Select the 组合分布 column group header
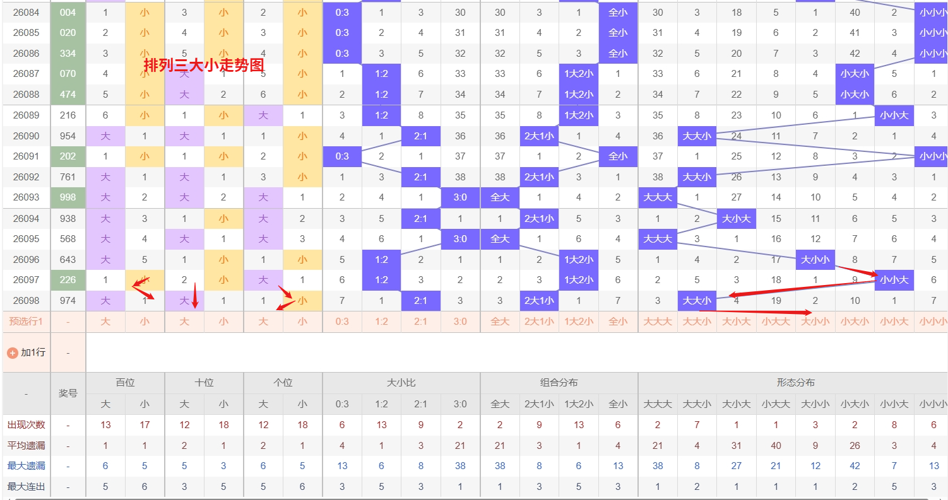The image size is (948, 500). tap(559, 383)
